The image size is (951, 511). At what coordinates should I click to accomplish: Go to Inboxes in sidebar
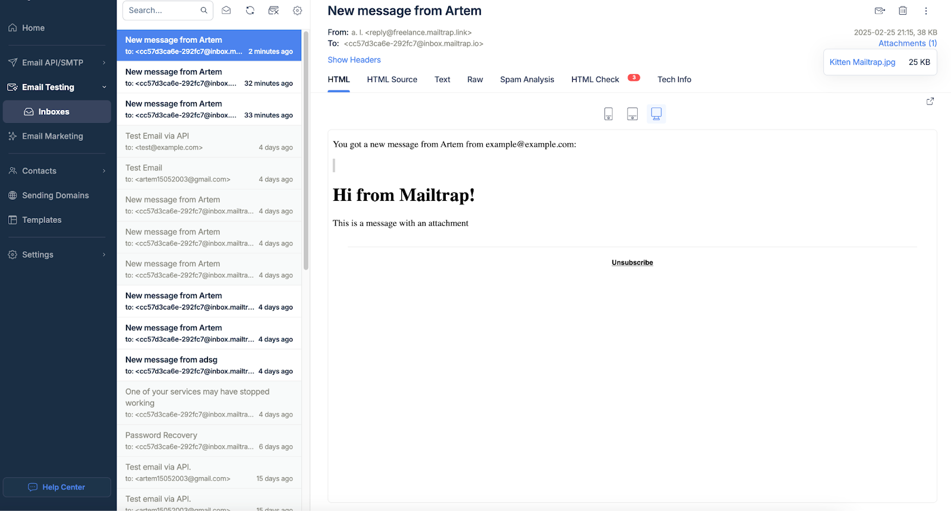(x=57, y=112)
